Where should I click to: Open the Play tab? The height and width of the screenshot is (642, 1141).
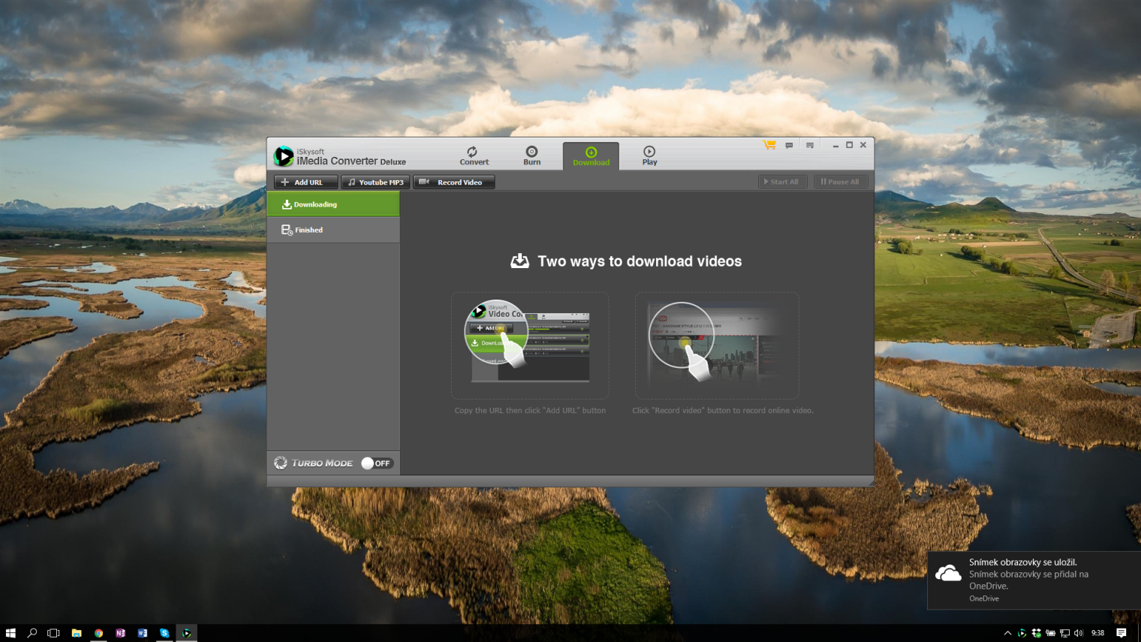point(649,156)
